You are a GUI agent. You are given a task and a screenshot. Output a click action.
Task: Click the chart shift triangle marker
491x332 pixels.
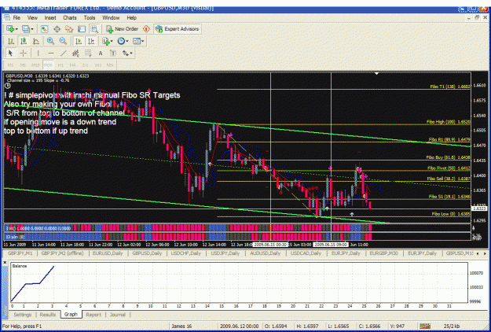(377, 74)
